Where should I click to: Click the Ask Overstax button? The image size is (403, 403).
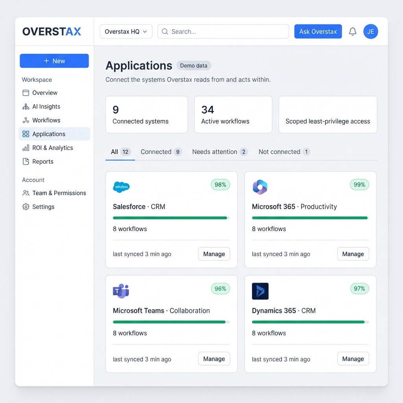(x=318, y=31)
